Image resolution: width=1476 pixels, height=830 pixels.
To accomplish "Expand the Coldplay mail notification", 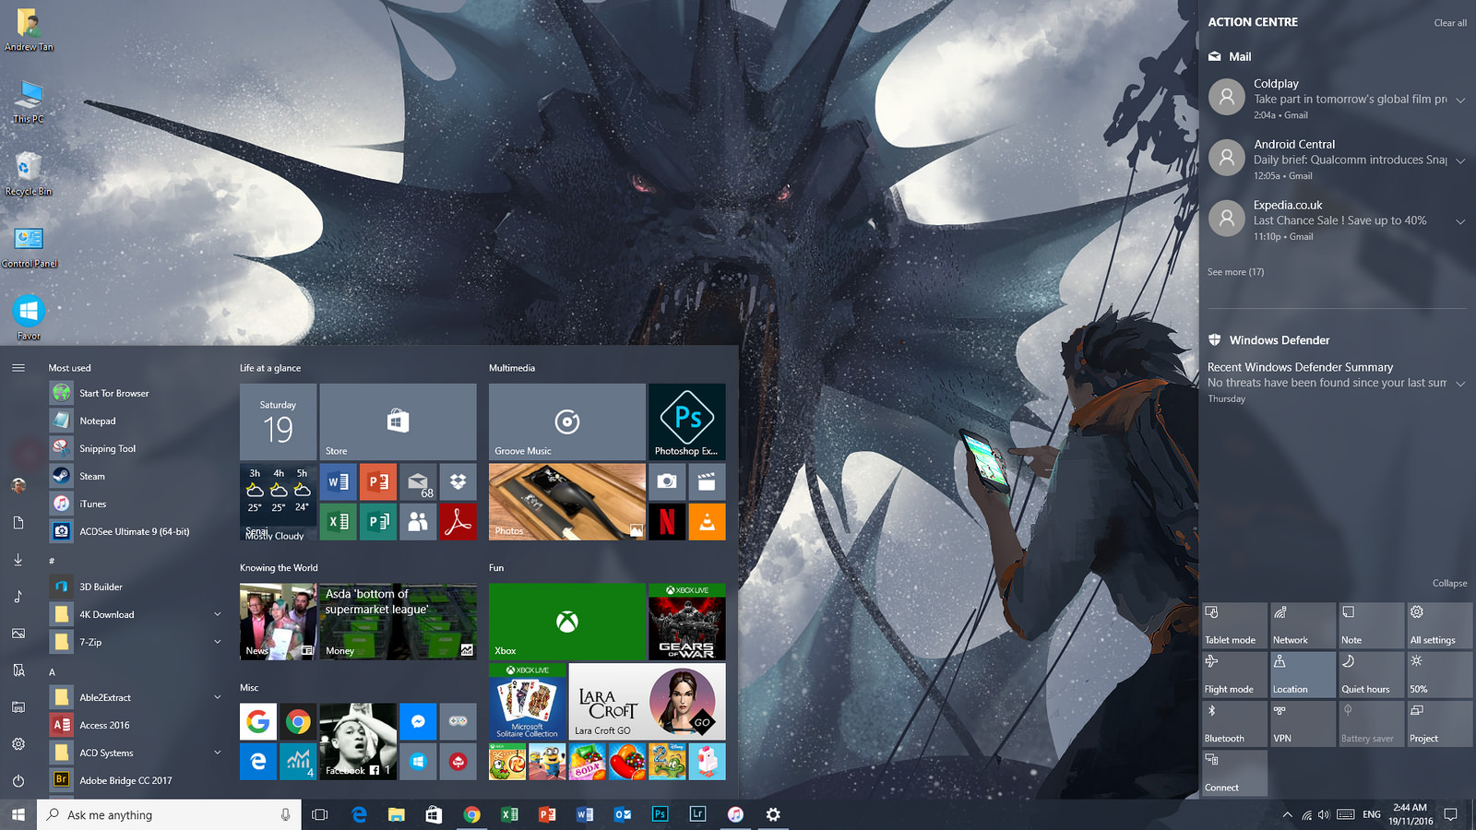I will click(x=1460, y=100).
